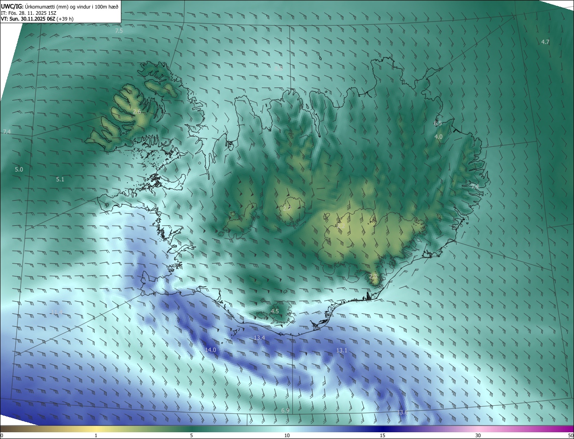
Task: Click the "(+39 h)" forecast offset text
Action: point(65,19)
